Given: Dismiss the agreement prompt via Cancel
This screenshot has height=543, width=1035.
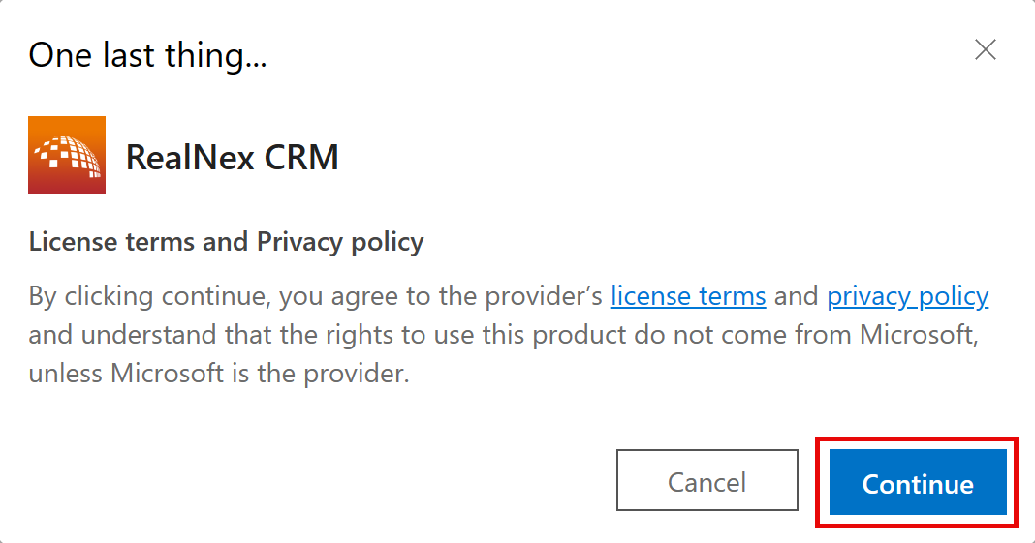Looking at the screenshot, I should point(706,480).
